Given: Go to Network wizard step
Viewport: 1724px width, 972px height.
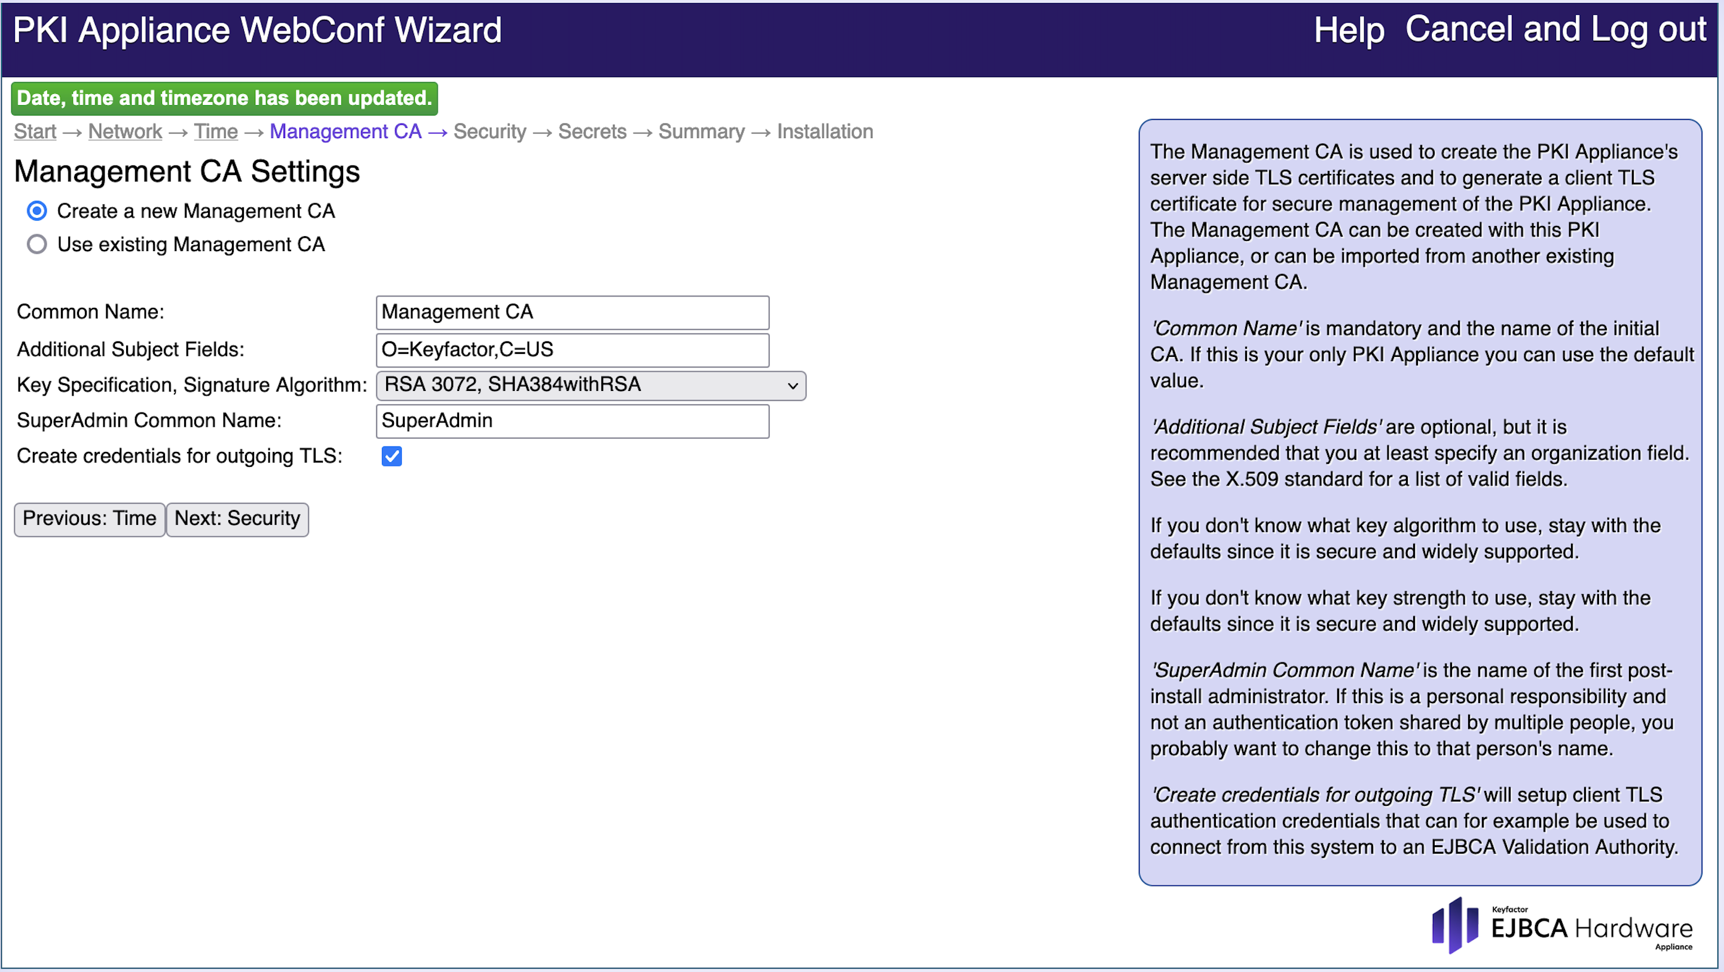Looking at the screenshot, I should 125,132.
